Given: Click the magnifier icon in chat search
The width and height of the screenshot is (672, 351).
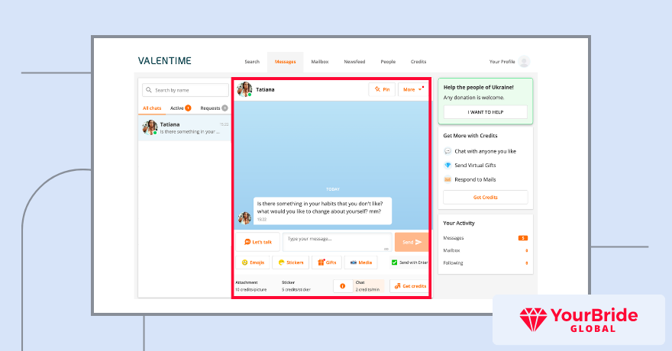Looking at the screenshot, I should 149,90.
